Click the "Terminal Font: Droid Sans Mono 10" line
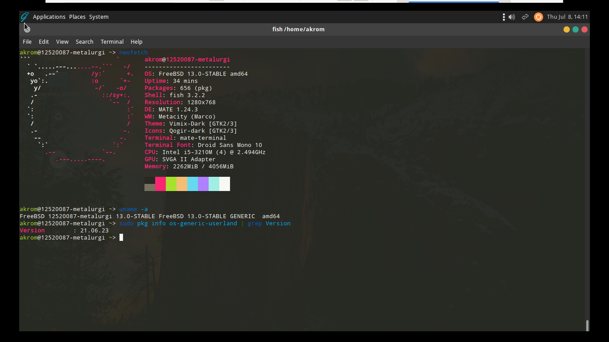 [x=203, y=145]
